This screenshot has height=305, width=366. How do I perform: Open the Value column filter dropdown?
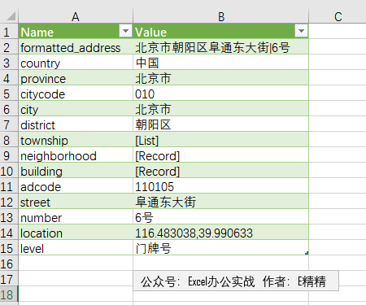pyautogui.click(x=301, y=31)
